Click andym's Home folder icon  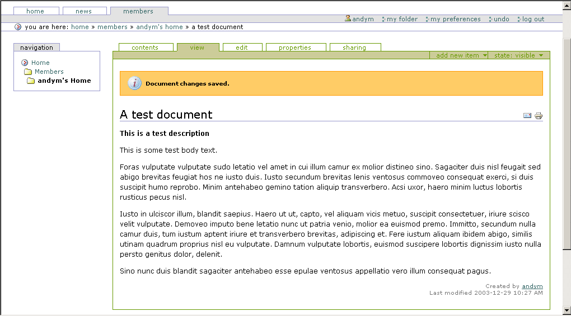click(x=31, y=81)
